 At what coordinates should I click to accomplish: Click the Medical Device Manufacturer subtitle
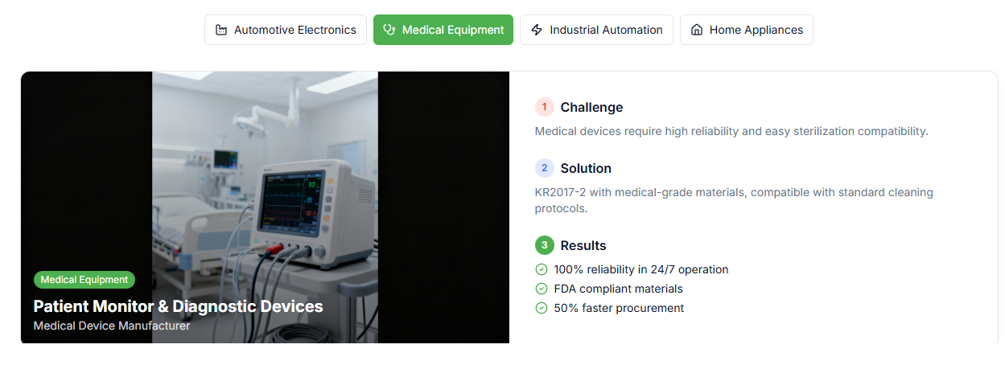(112, 326)
